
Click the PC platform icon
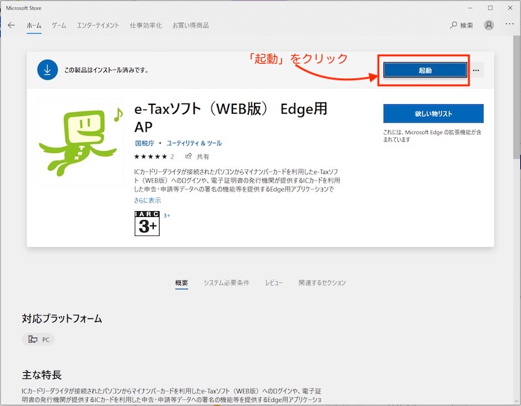[33, 340]
